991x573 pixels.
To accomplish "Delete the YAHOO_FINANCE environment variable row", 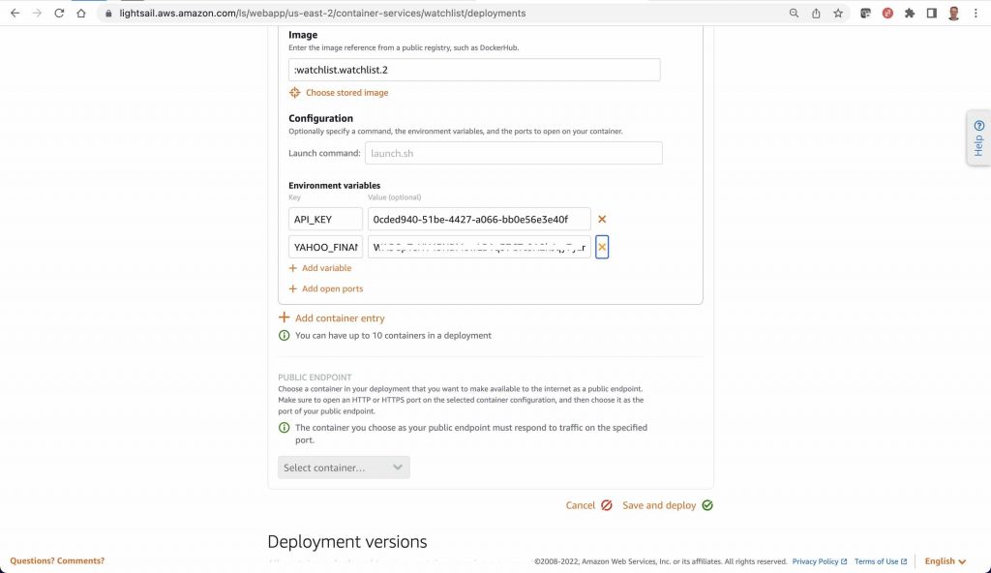I will pyautogui.click(x=602, y=248).
